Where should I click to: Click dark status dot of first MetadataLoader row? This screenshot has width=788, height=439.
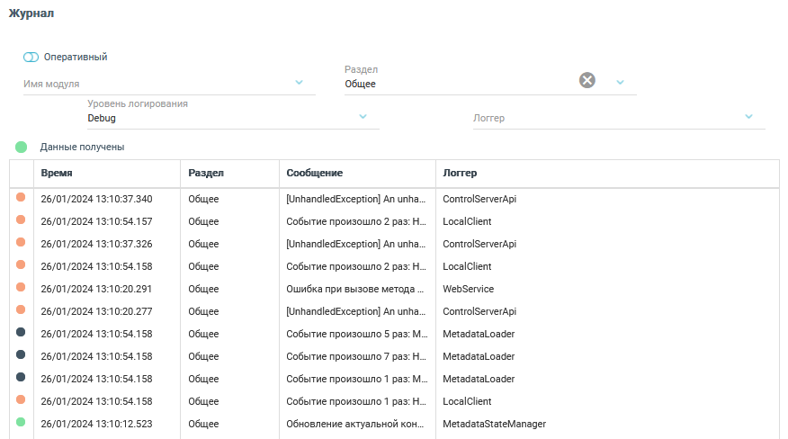tap(21, 333)
